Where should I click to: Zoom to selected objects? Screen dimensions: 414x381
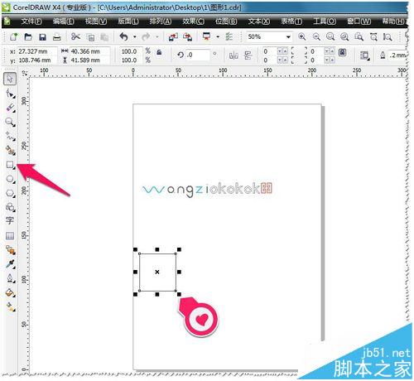pos(330,36)
